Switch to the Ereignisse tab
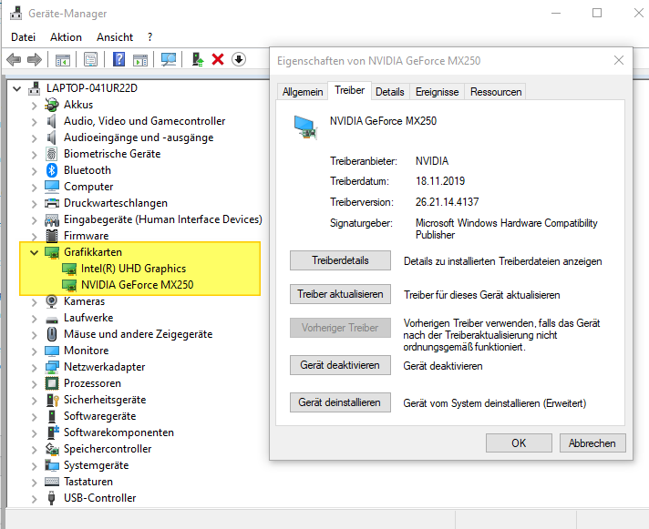Viewport: 649px width, 529px height. pos(438,92)
